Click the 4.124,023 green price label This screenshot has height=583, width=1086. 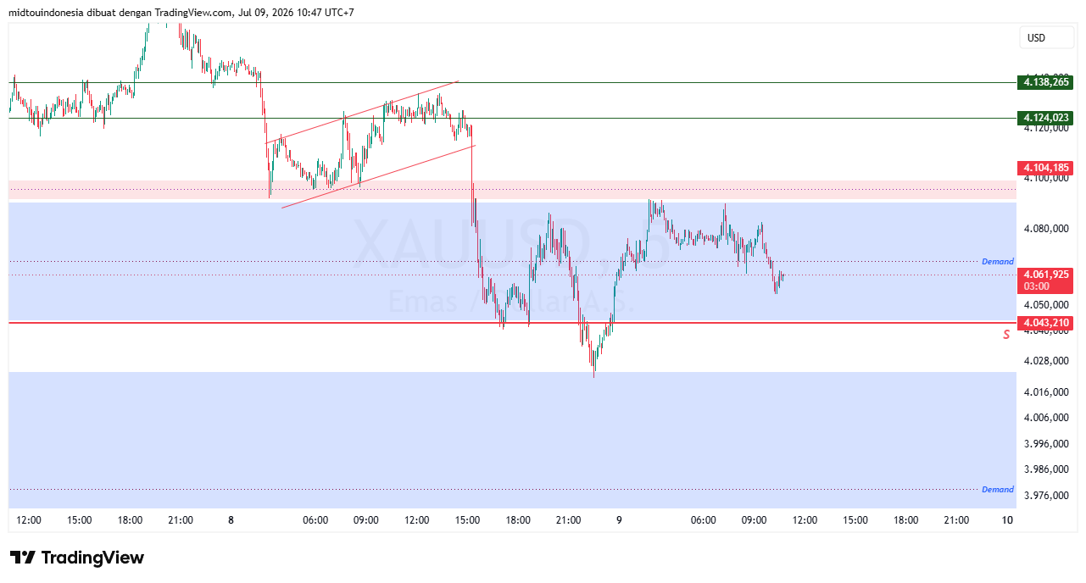pos(1046,118)
